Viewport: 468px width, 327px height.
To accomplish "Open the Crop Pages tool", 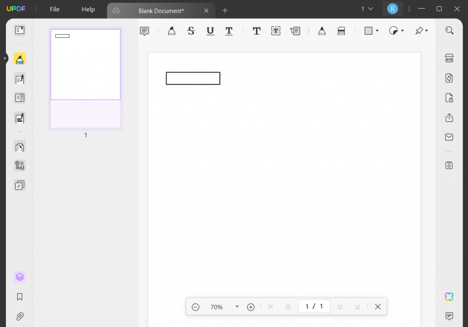I will pyautogui.click(x=20, y=165).
